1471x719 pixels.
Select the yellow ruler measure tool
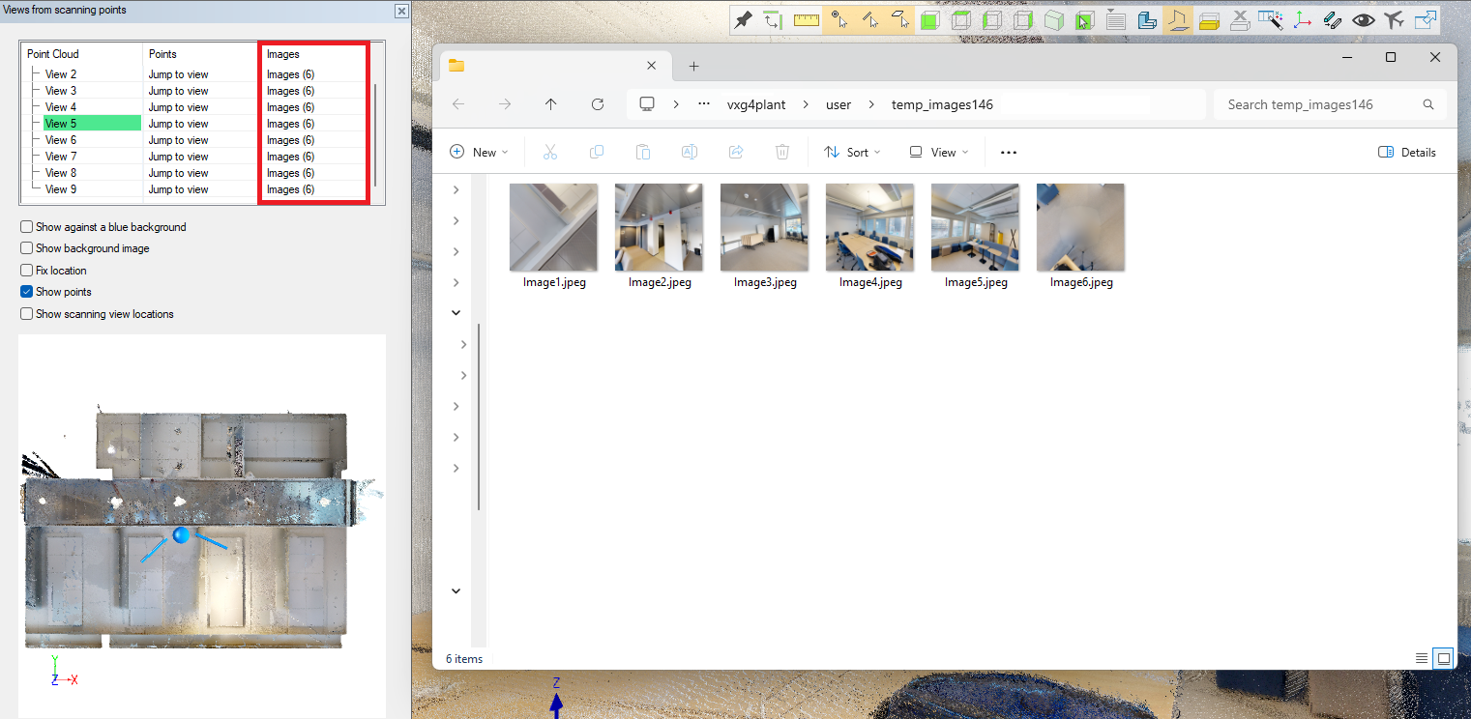tap(806, 20)
